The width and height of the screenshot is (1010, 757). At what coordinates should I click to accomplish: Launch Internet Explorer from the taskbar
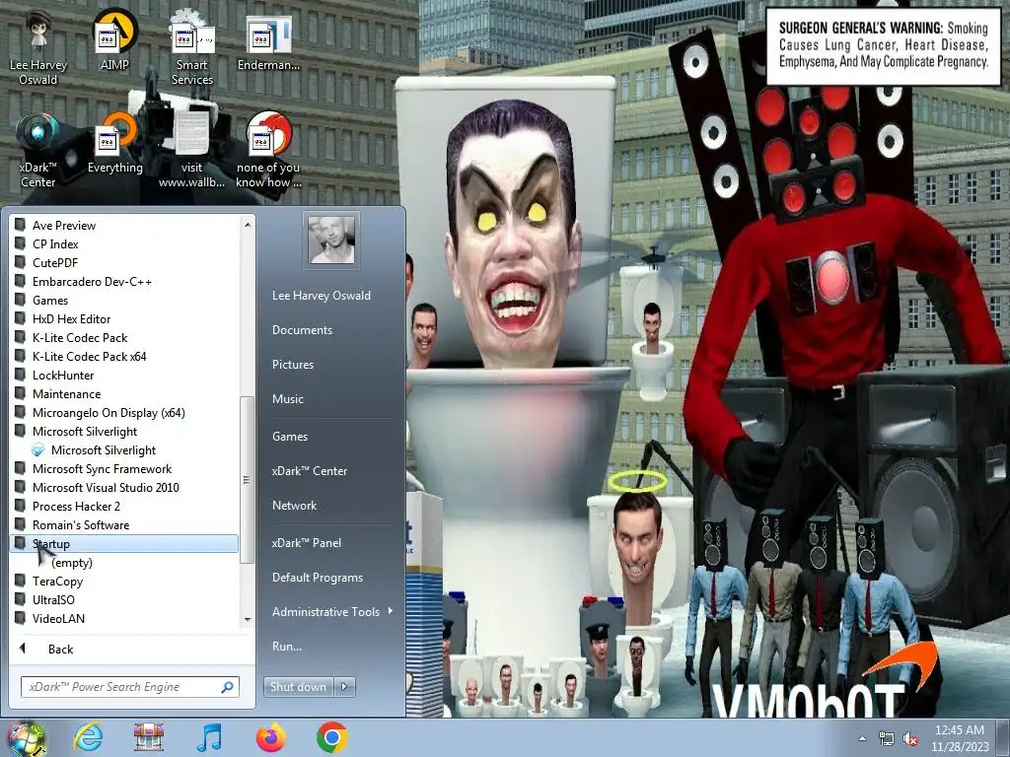click(x=88, y=737)
